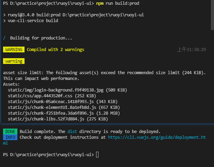This screenshot has height=167, width=214.
Task: Click the cursor at the final prompt
Action: (x=97, y=155)
